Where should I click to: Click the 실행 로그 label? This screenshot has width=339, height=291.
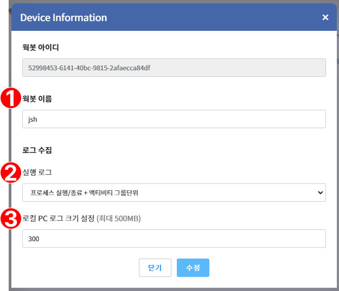[37, 172]
